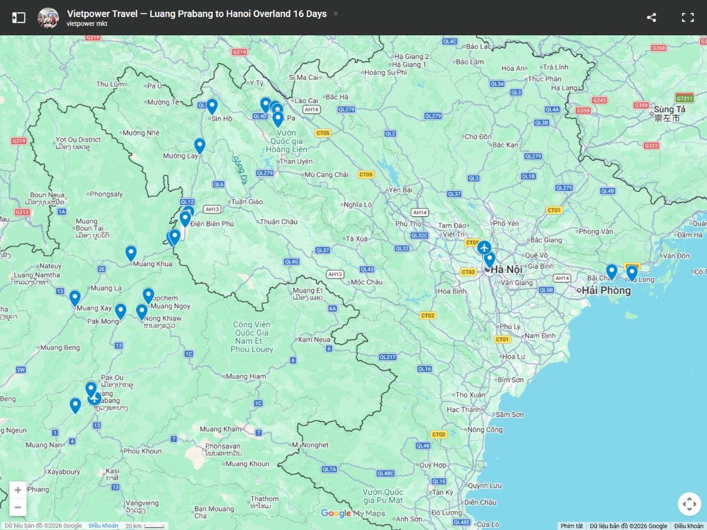
Task: Click the vietpower mkt author name
Action: pos(87,24)
